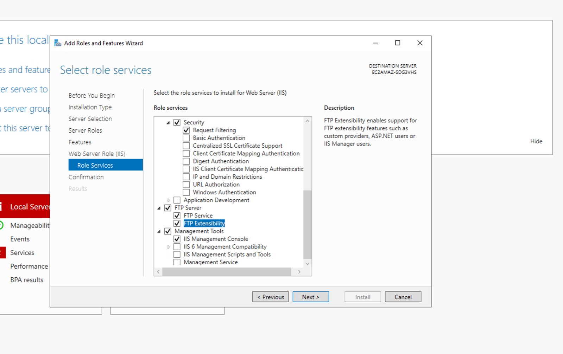This screenshot has height=354, width=563.
Task: Maximize the Add Roles wizard window
Action: [x=398, y=43]
